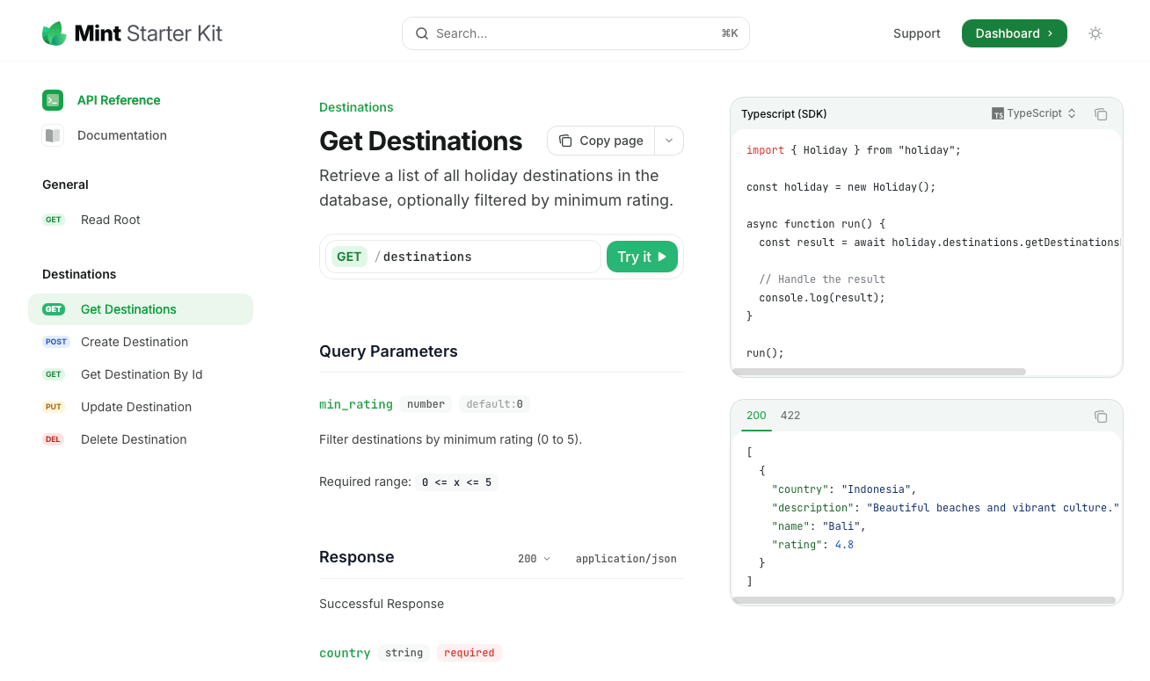
Task: Click the API Reference terminal icon
Action: pyautogui.click(x=53, y=100)
